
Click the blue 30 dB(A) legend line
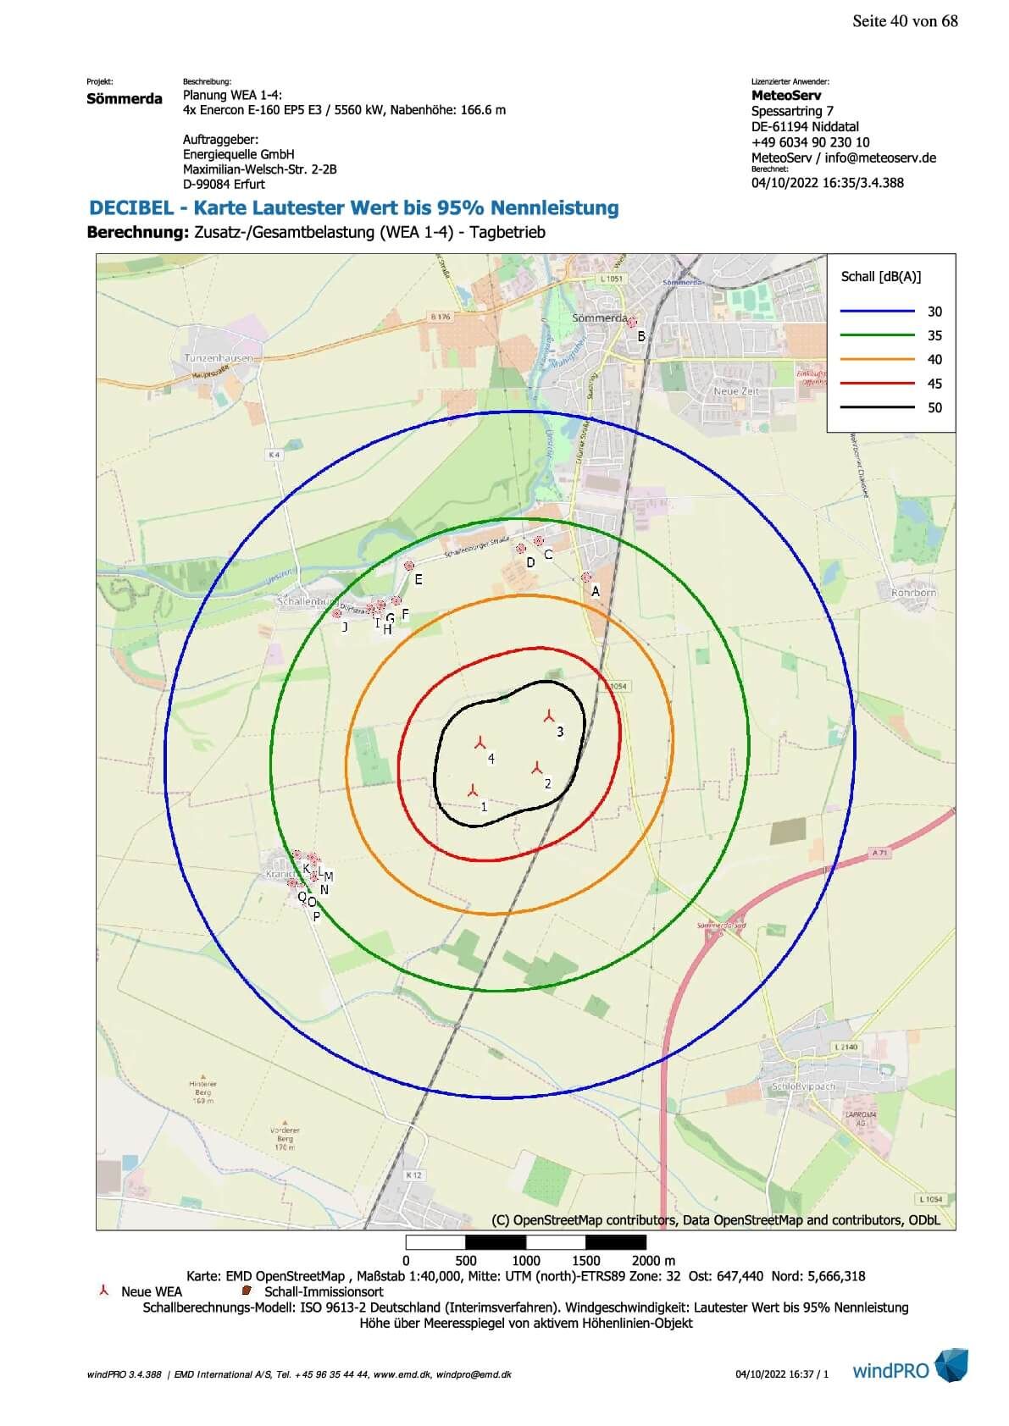click(x=877, y=312)
